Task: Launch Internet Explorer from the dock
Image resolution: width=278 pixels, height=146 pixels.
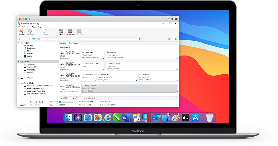Action: click(x=108, y=118)
